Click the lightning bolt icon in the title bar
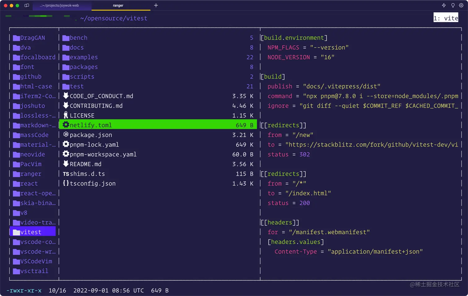The height and width of the screenshot is (296, 468). click(444, 5)
